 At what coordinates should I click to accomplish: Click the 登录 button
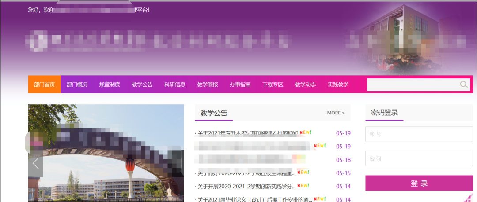coord(419,183)
